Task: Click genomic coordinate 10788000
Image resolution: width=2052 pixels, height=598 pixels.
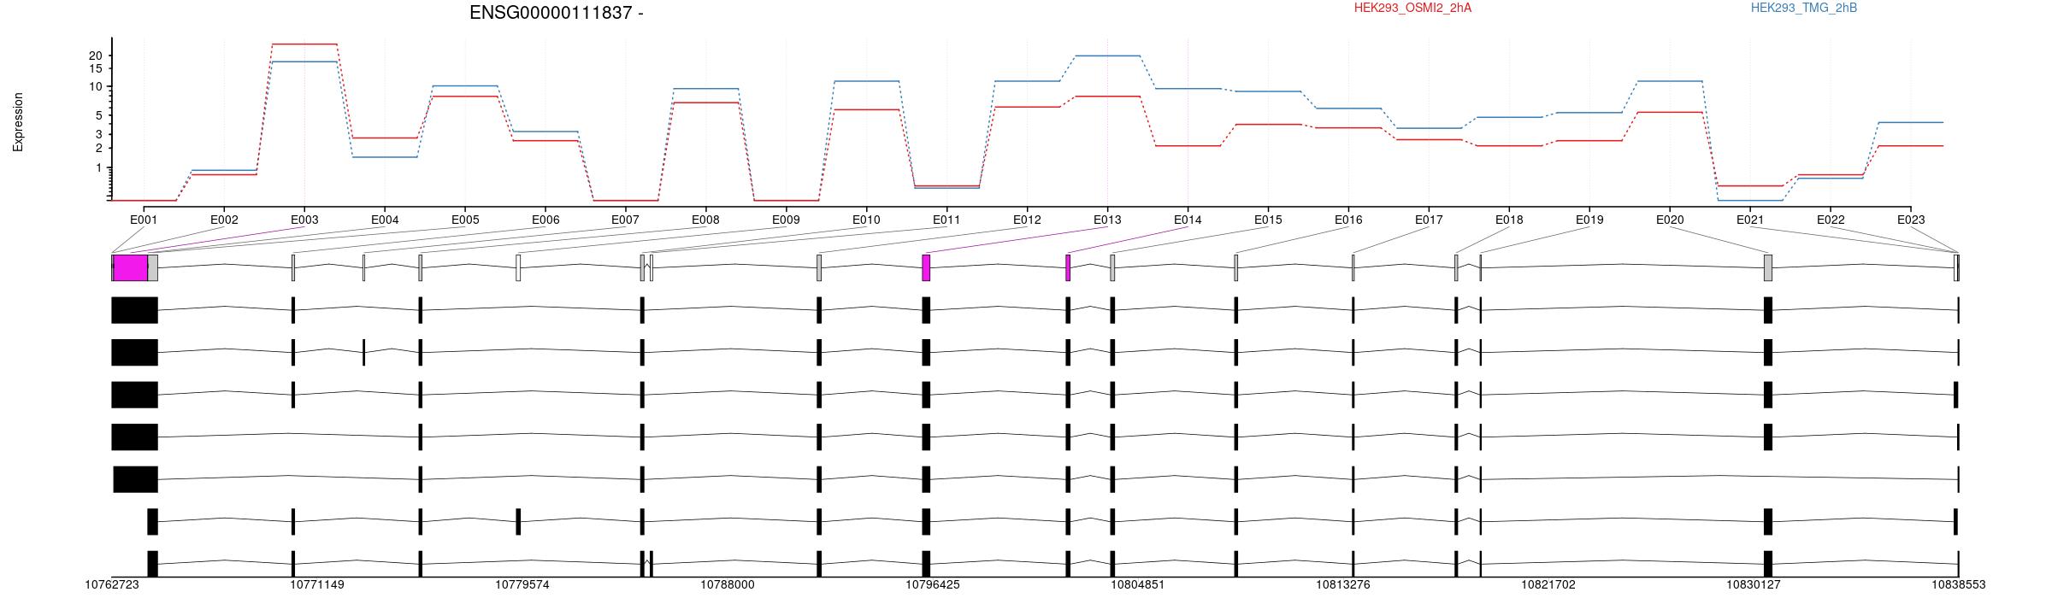Action: 728,585
